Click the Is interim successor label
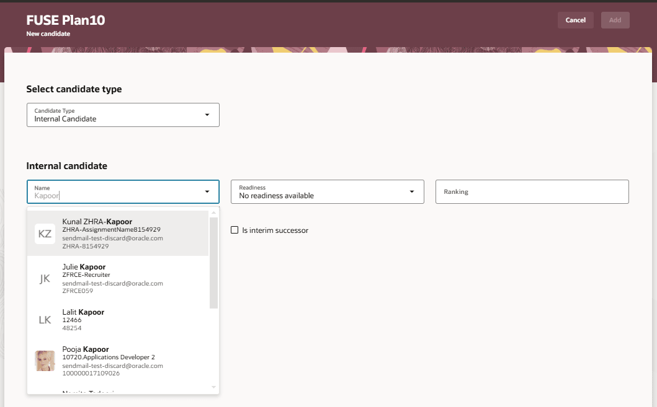This screenshot has height=407, width=657. click(x=275, y=230)
